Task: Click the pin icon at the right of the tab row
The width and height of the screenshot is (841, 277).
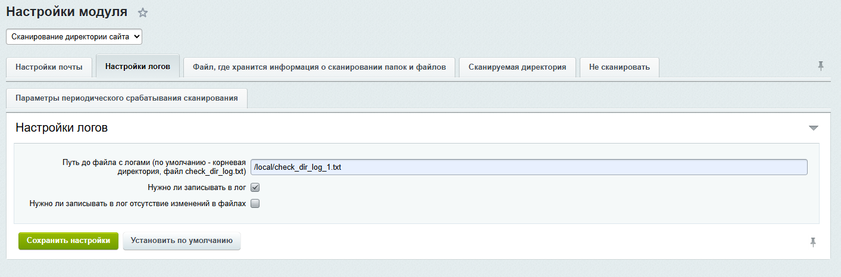Action: (821, 66)
